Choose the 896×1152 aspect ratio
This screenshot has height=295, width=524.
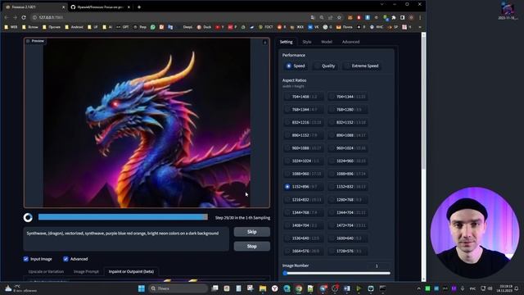click(304, 135)
